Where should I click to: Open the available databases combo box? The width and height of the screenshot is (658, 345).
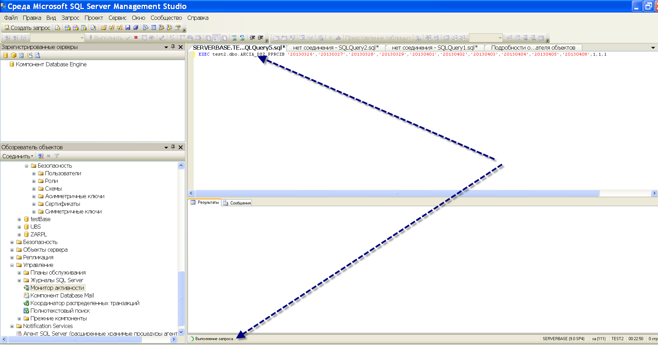(x=57, y=37)
